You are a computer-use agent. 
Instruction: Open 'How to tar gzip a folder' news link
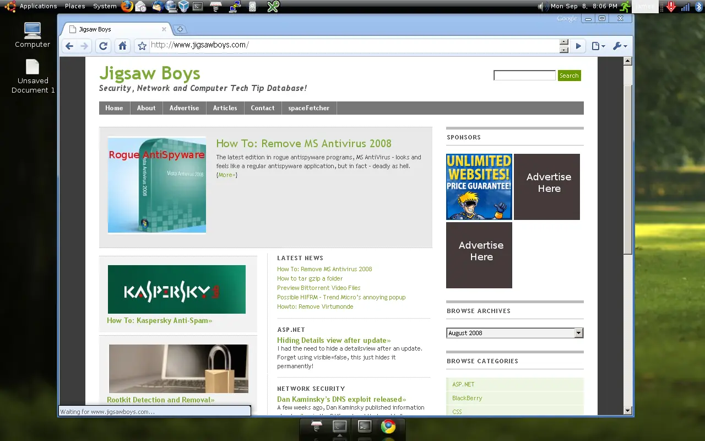click(x=310, y=278)
